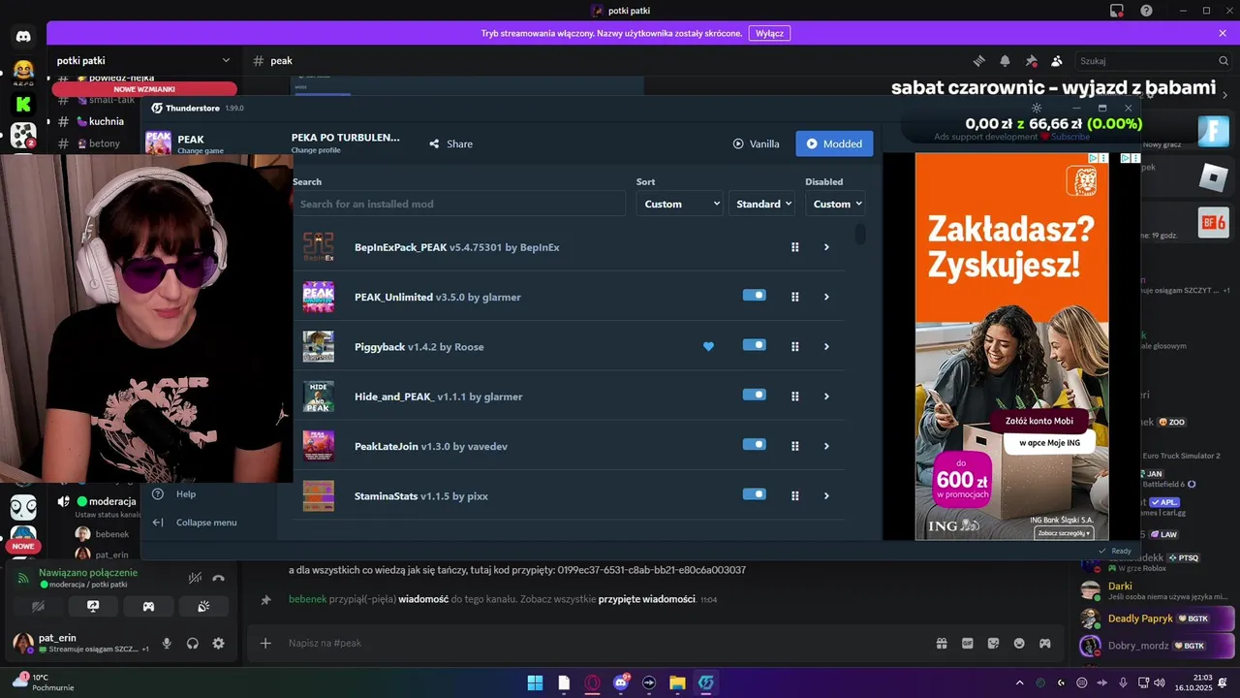
Task: Open the Discord Threads icon
Action: pyautogui.click(x=979, y=60)
